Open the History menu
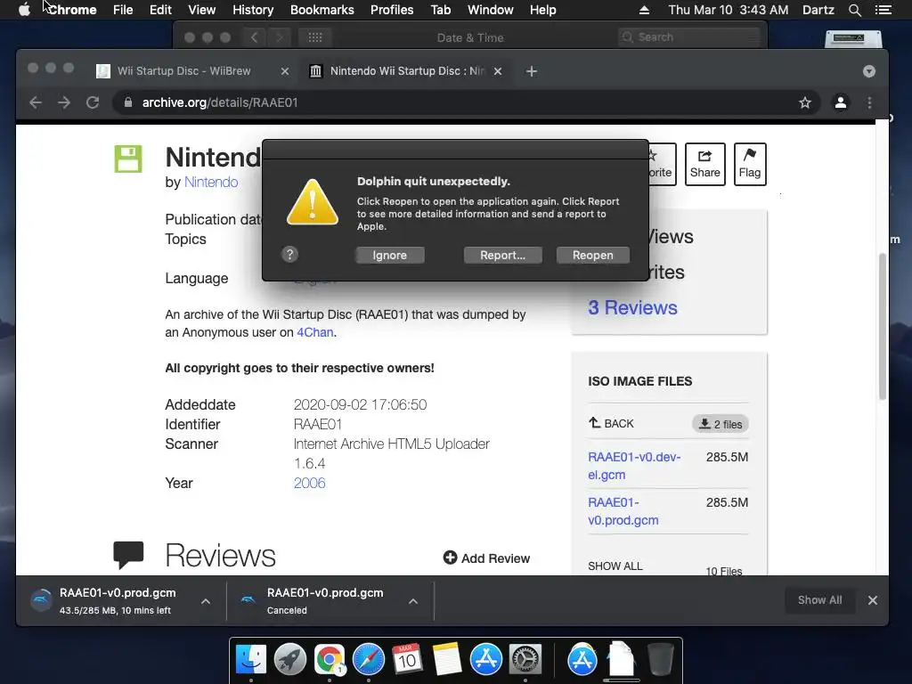The width and height of the screenshot is (912, 684). coord(253,10)
